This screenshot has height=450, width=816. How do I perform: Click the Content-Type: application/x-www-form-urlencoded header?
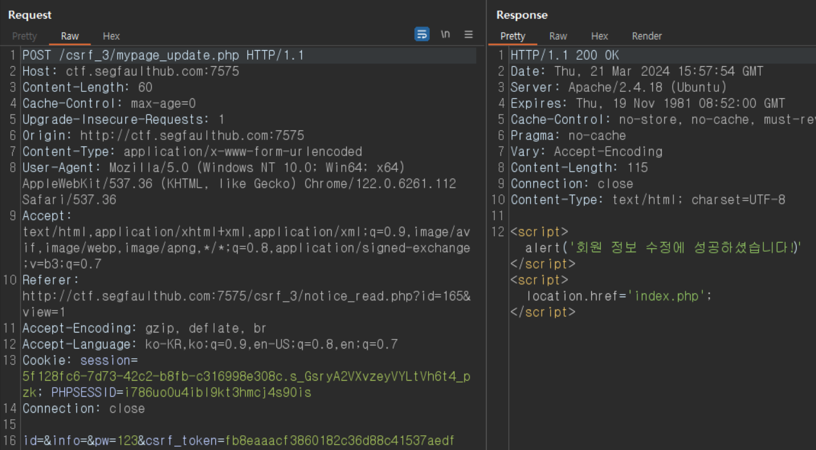pyautogui.click(x=192, y=151)
